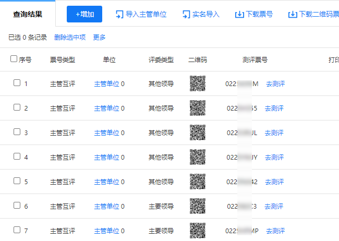Click the 已选 0 条记录 status text

28,38
